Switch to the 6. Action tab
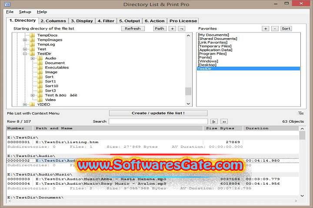 (154, 21)
